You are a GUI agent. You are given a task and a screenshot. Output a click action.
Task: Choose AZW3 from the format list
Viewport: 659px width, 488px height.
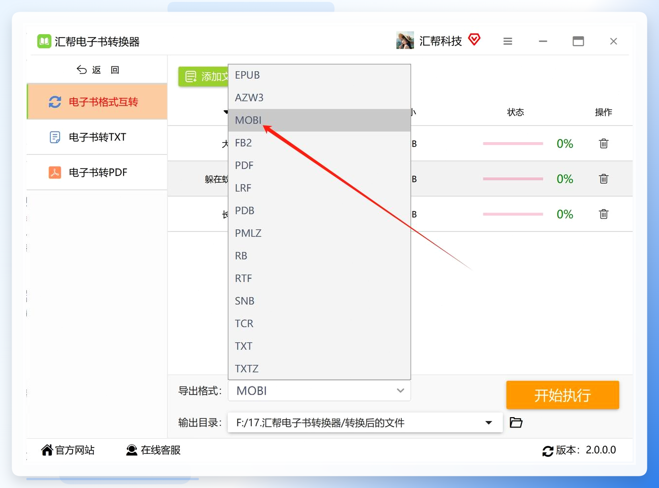319,98
